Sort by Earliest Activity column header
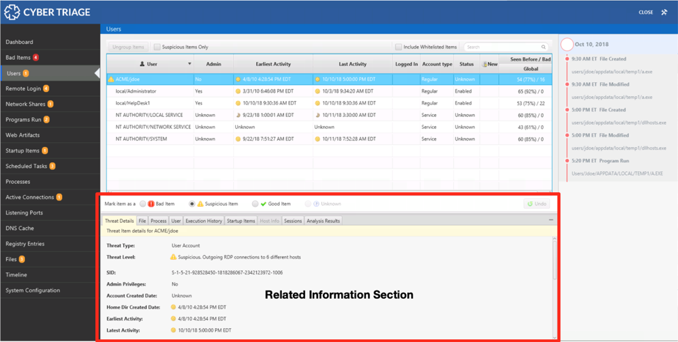 pos(274,64)
